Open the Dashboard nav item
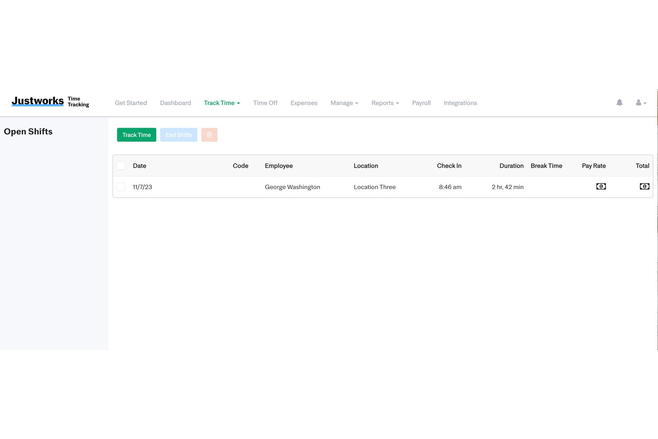 pyautogui.click(x=175, y=103)
